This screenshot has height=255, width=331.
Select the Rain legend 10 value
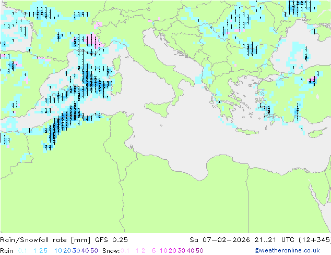click(58, 251)
